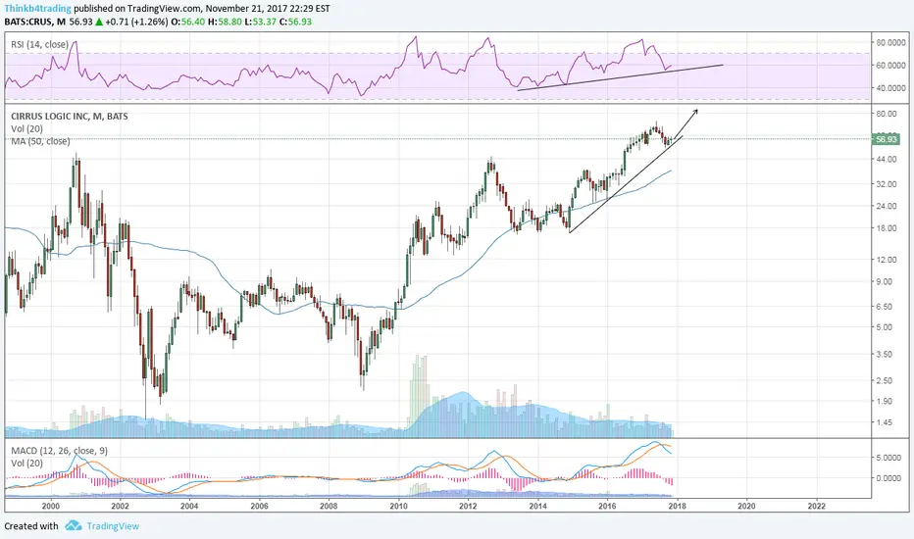Select the RSI (14, close) indicator label

[39, 44]
